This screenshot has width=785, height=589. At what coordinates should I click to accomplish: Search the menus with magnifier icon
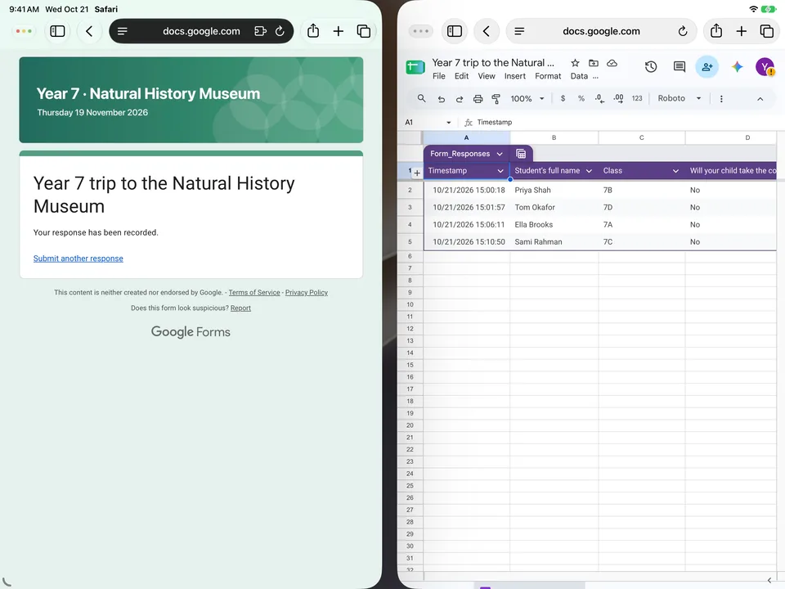point(422,99)
